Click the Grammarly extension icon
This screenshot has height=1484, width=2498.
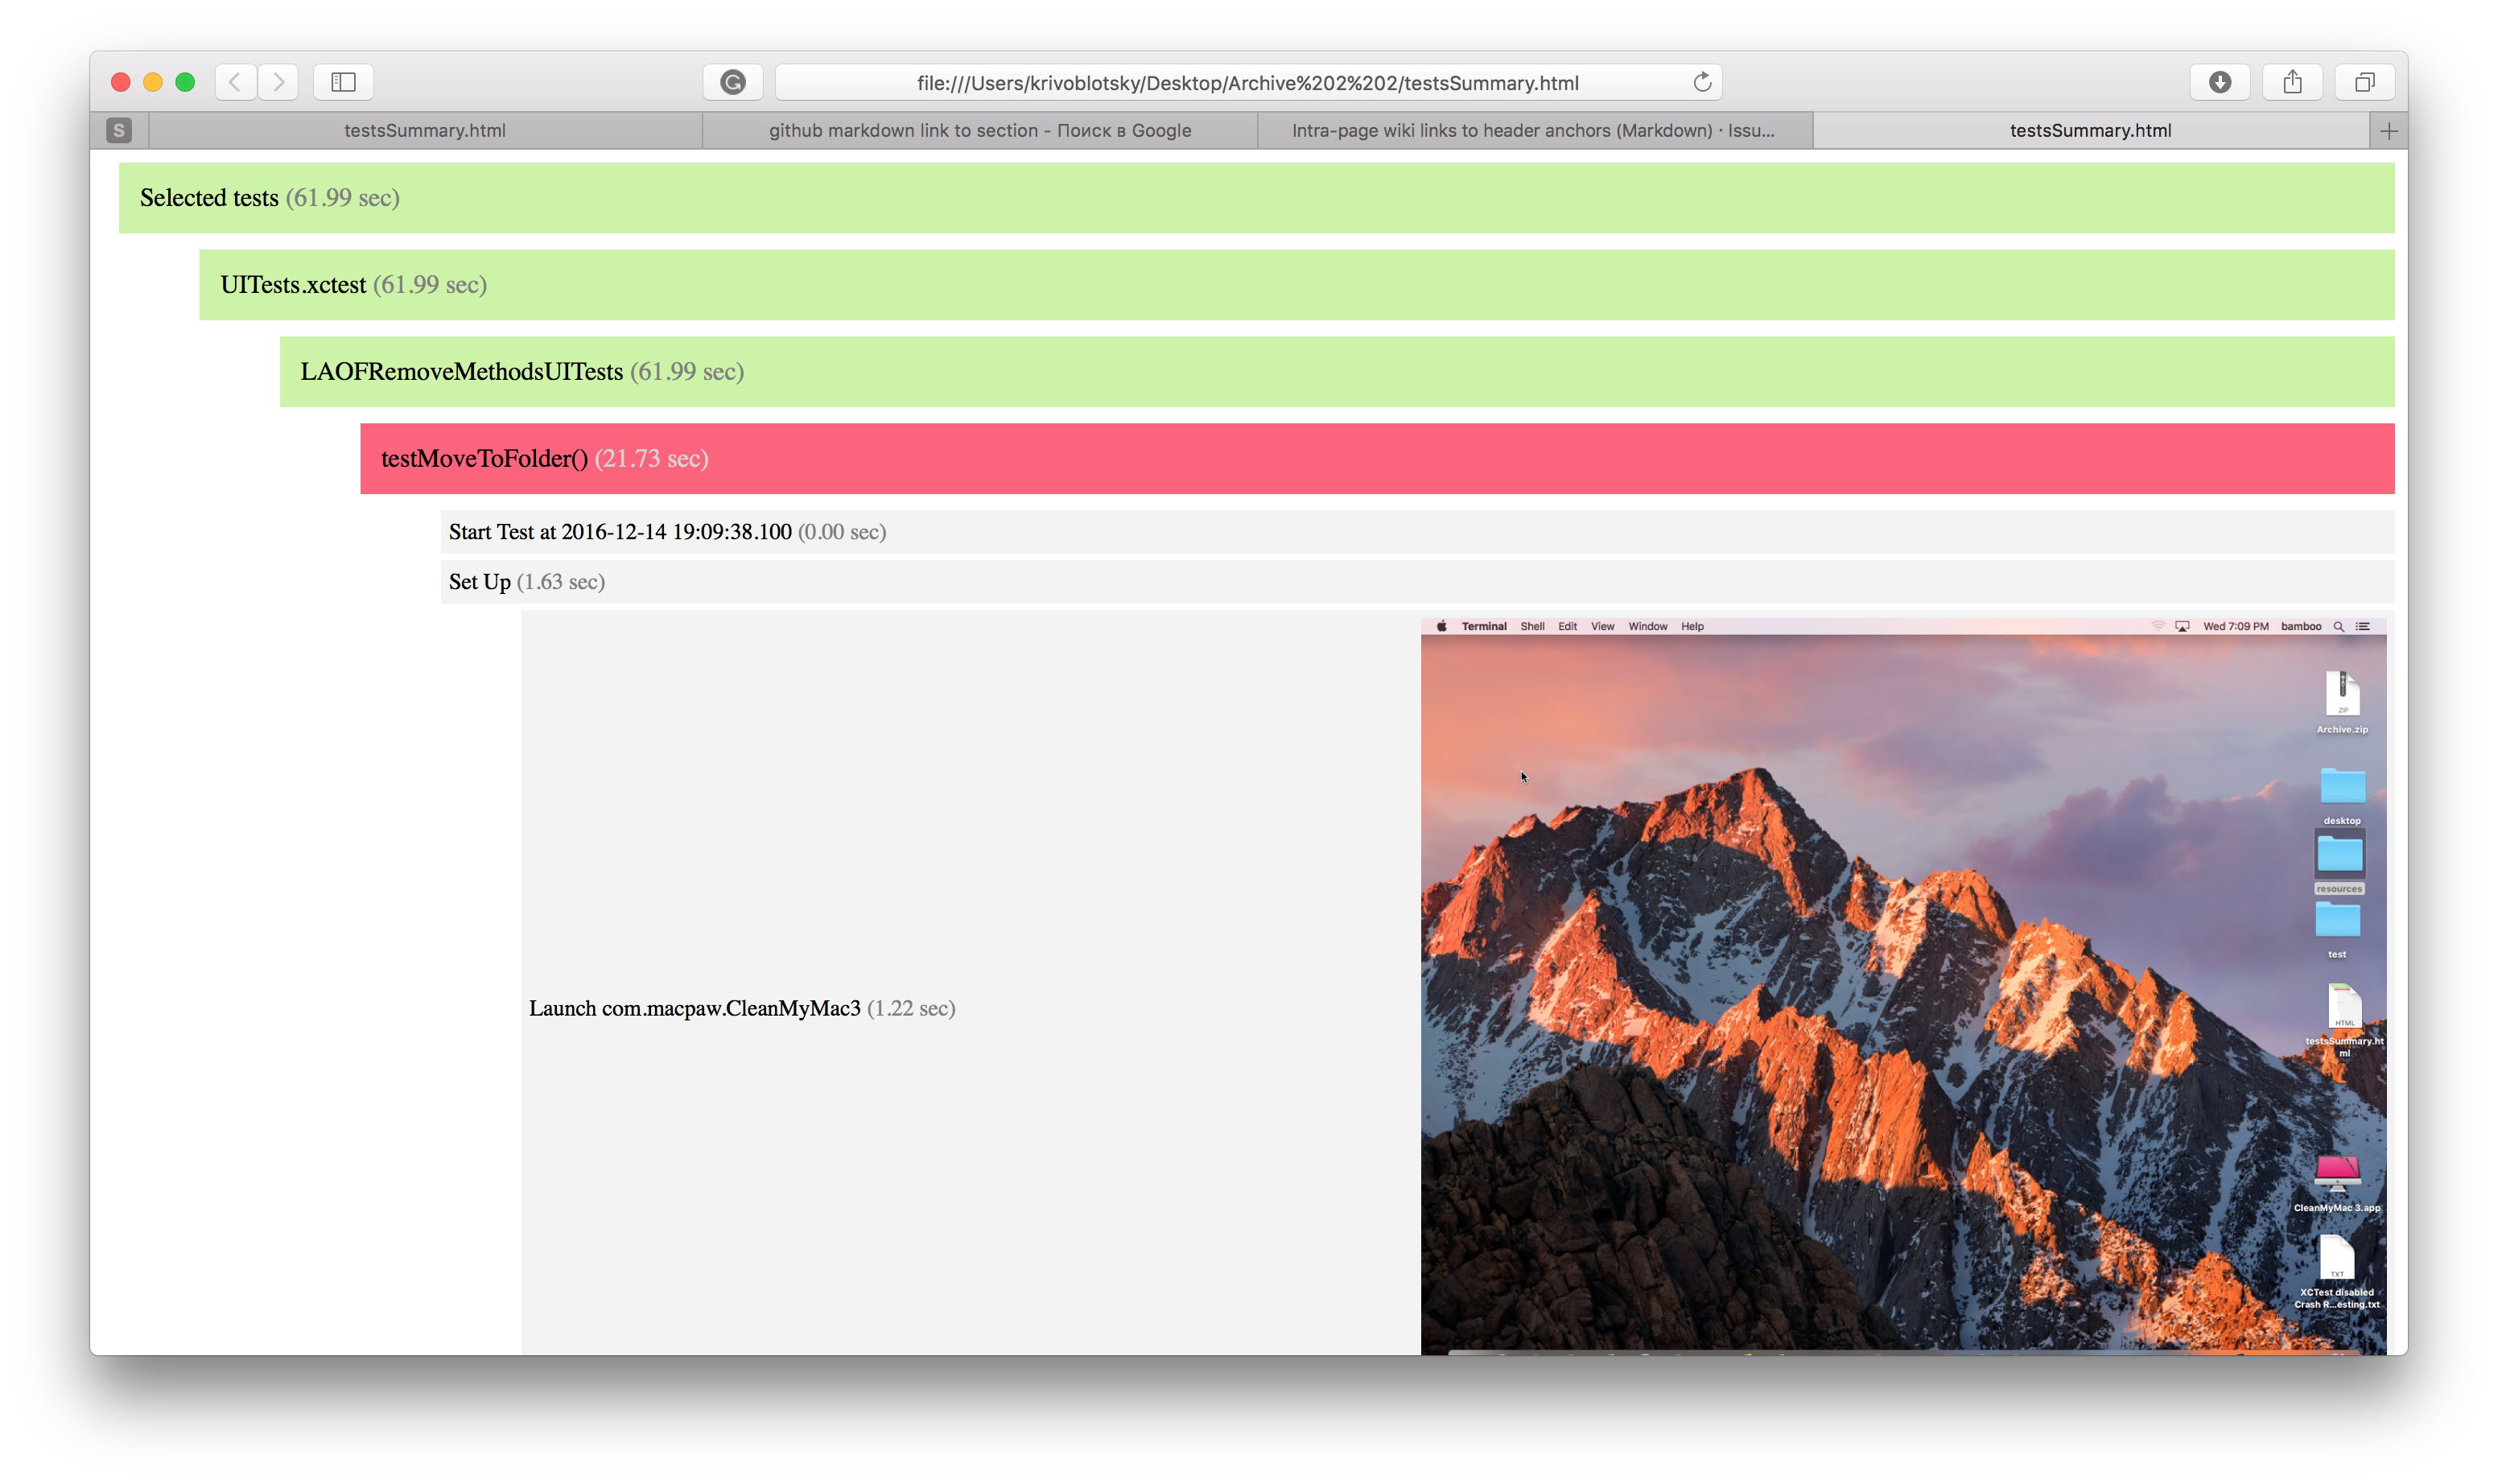[733, 82]
